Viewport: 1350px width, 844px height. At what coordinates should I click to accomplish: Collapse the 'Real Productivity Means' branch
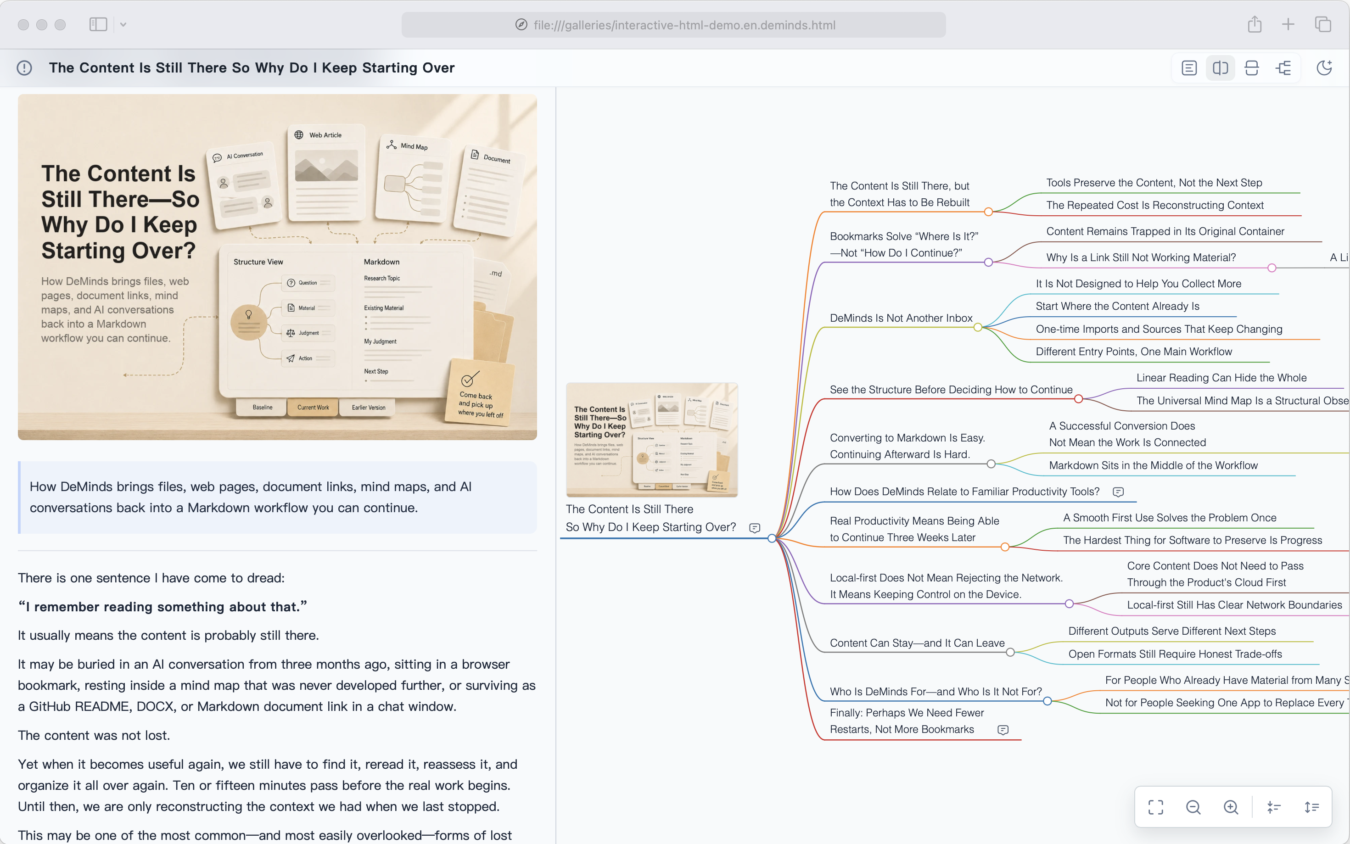(1004, 547)
